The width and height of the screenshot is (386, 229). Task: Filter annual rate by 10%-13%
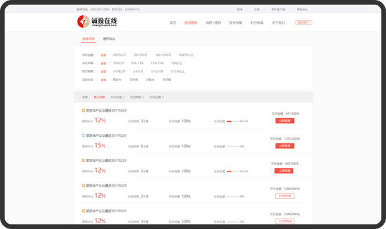[x=137, y=63]
